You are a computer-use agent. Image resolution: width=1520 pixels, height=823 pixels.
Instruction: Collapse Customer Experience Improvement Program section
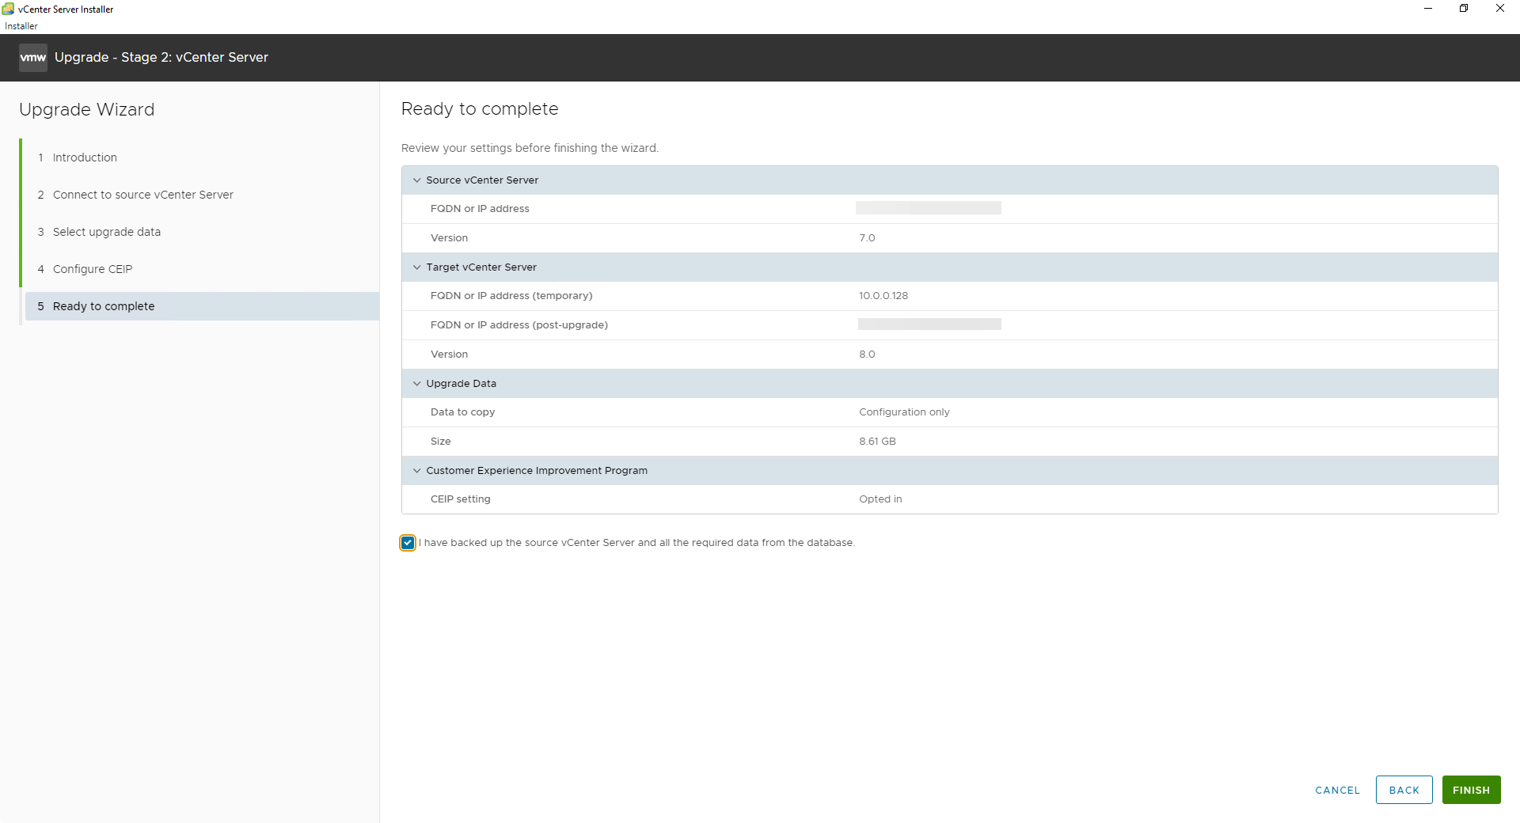(417, 471)
